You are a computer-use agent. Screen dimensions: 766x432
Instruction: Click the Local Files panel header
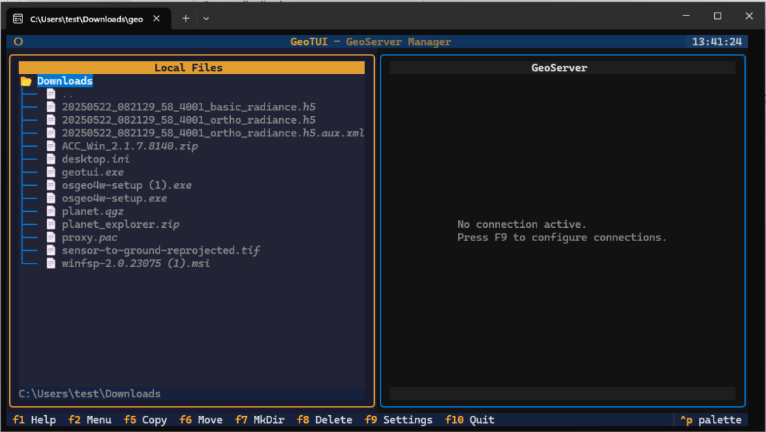click(x=192, y=68)
